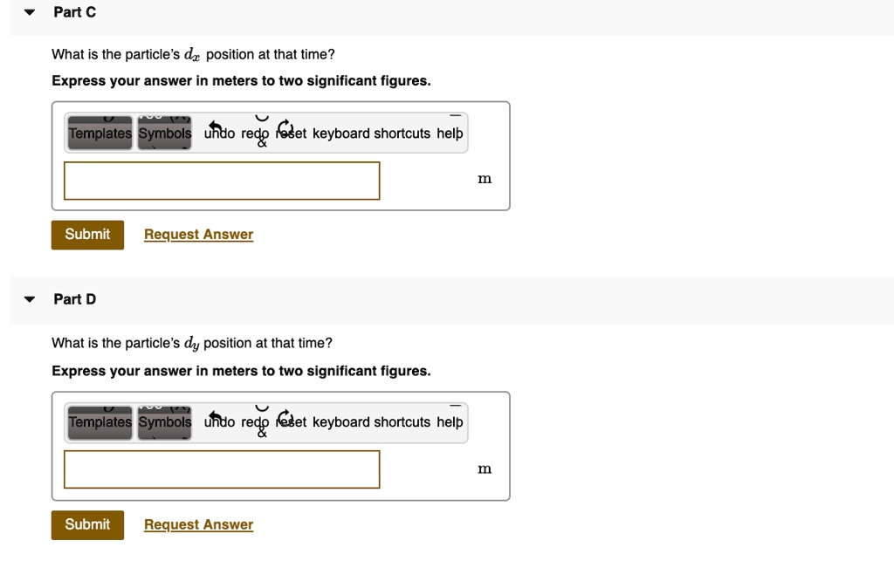
Task: Open help in Part C toolbar
Action: pos(450,133)
